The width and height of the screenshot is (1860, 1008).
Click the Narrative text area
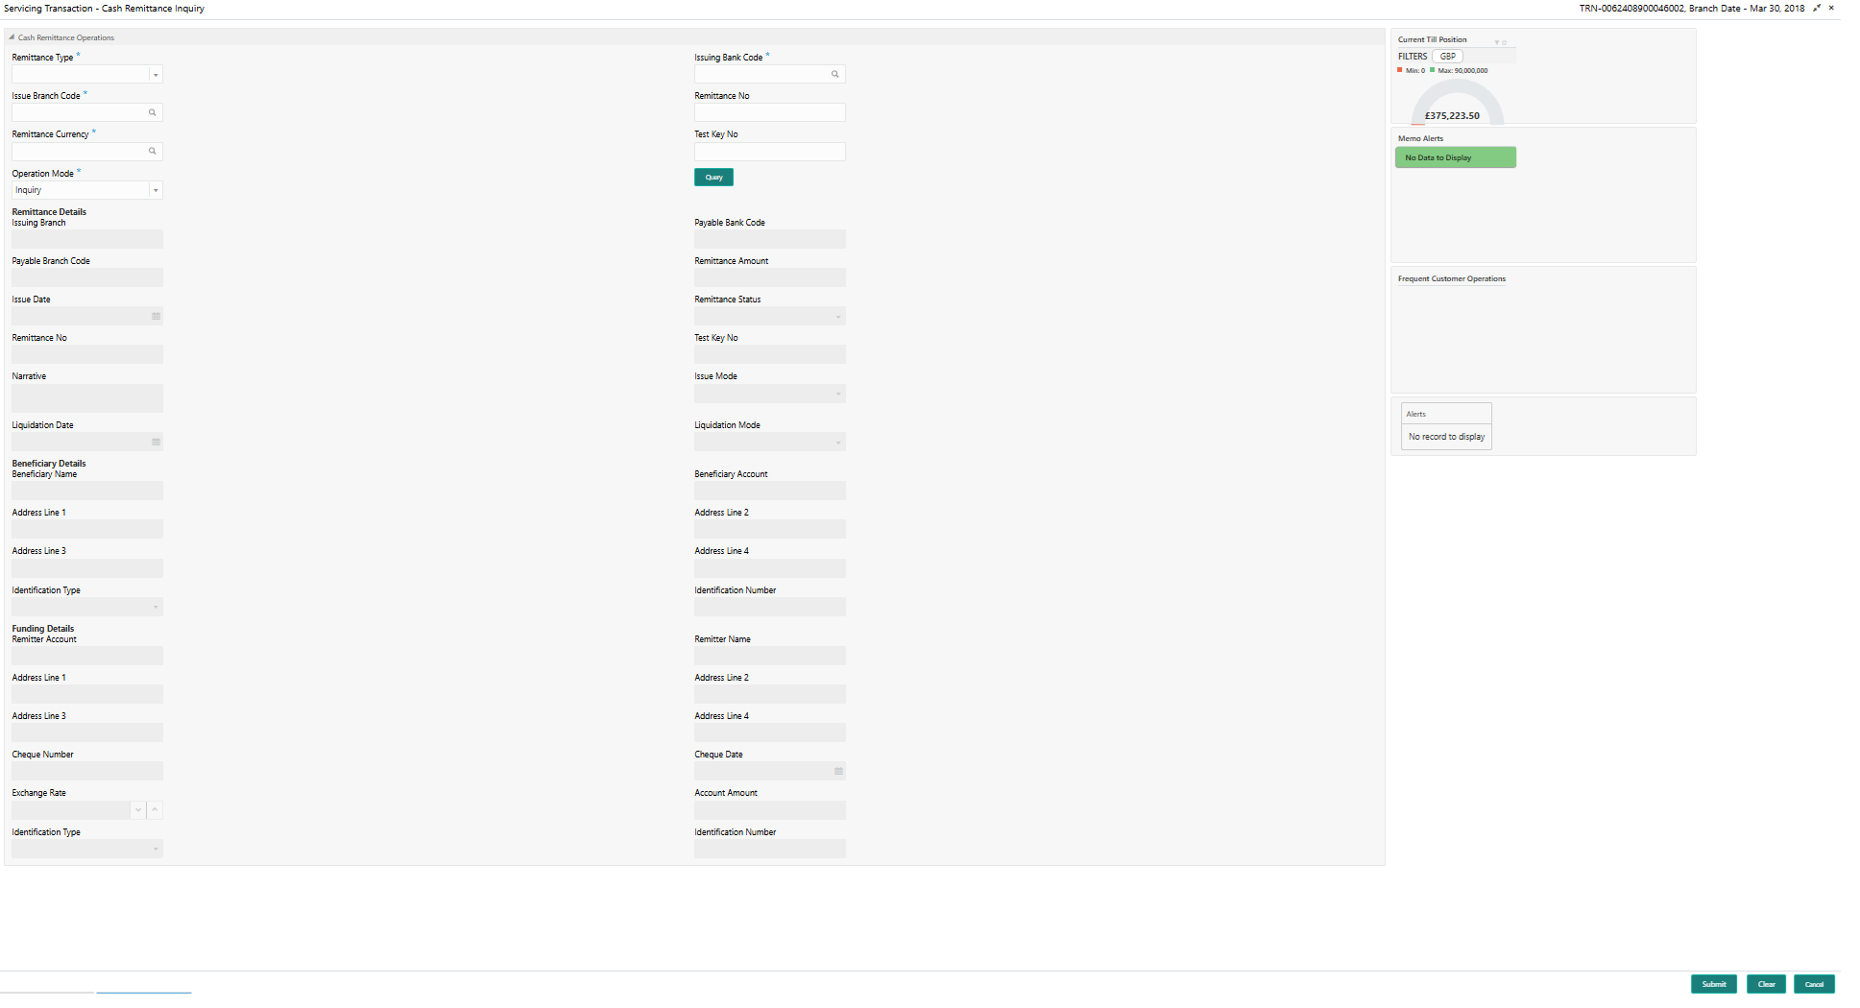point(87,398)
